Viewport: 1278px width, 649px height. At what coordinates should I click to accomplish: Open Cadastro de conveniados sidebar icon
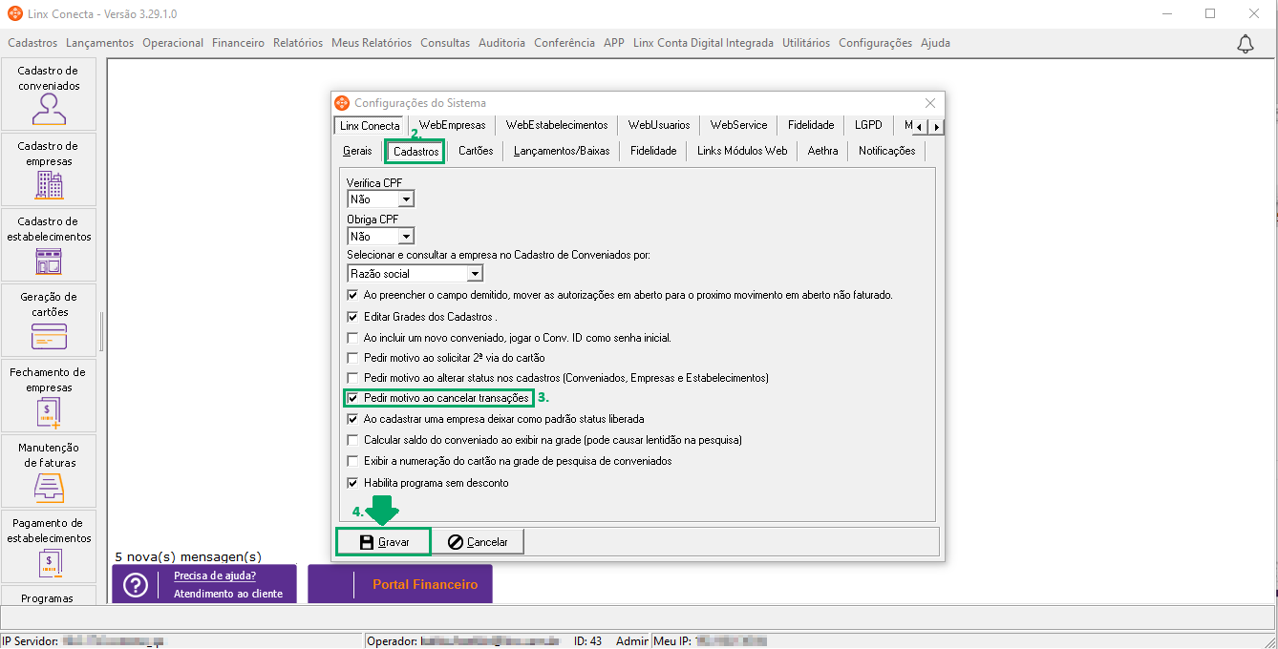point(49,94)
